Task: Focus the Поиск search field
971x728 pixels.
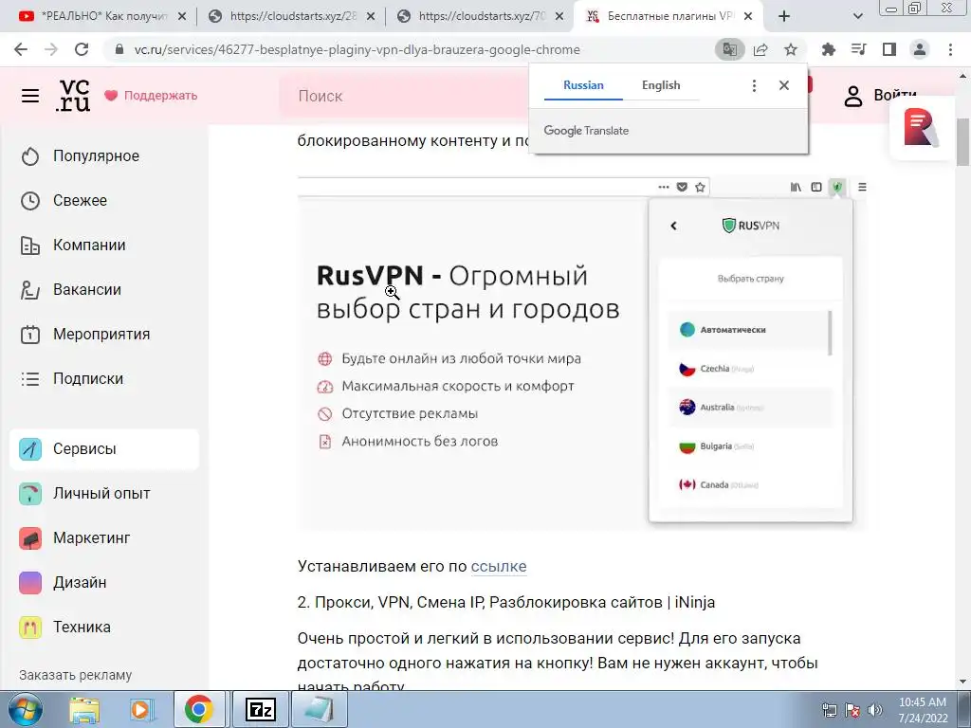Action: (x=402, y=96)
